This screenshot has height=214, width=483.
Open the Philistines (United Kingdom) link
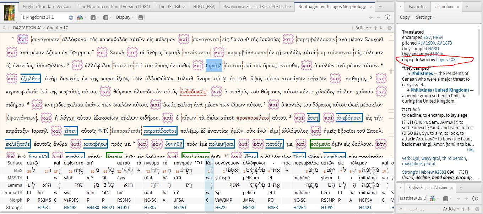click(x=440, y=90)
